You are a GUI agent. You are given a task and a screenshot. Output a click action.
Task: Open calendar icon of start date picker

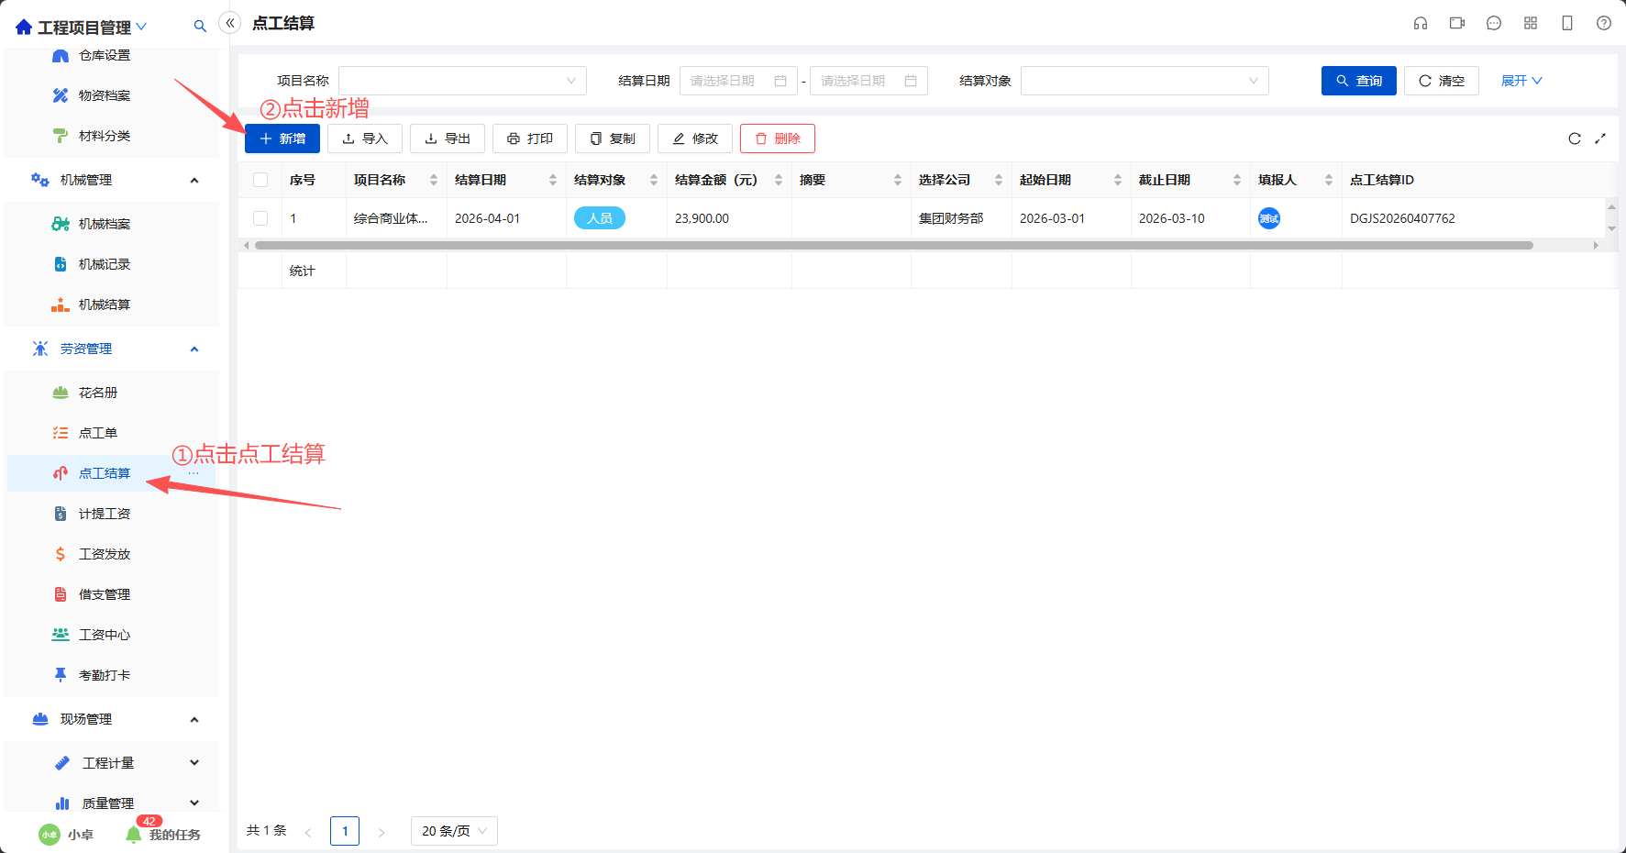780,81
